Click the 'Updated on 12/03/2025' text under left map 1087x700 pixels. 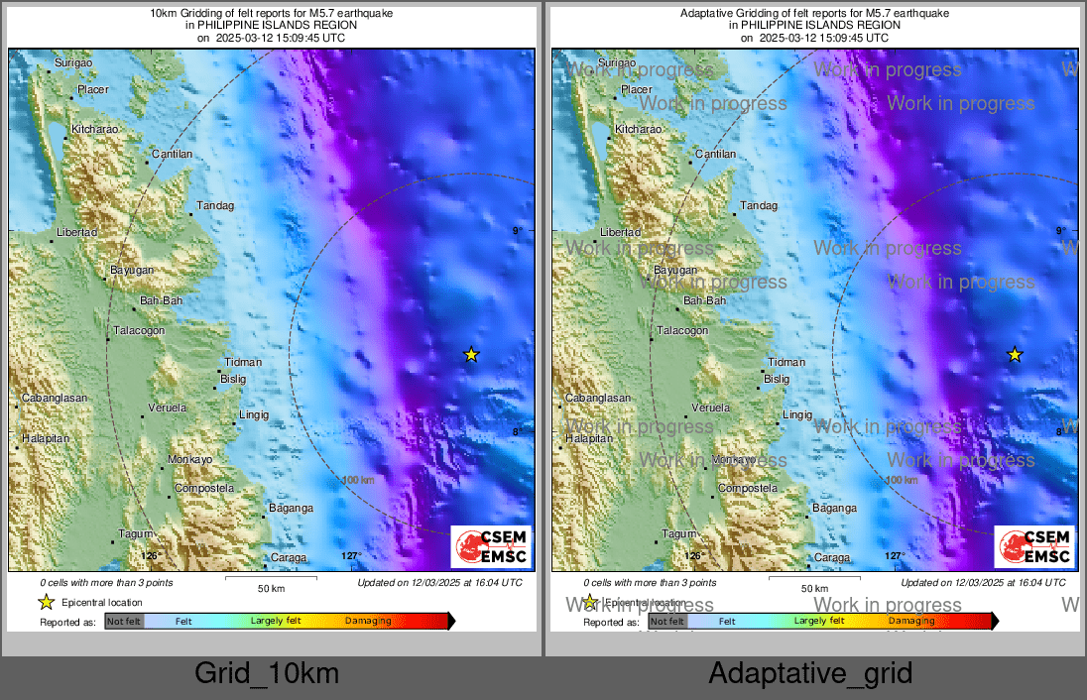(x=439, y=583)
